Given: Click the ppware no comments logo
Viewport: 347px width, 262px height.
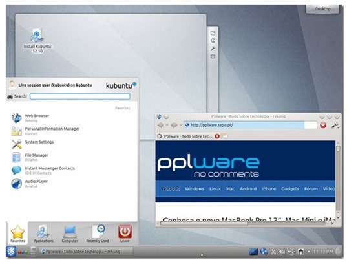Looking at the screenshot, I should coord(208,166).
